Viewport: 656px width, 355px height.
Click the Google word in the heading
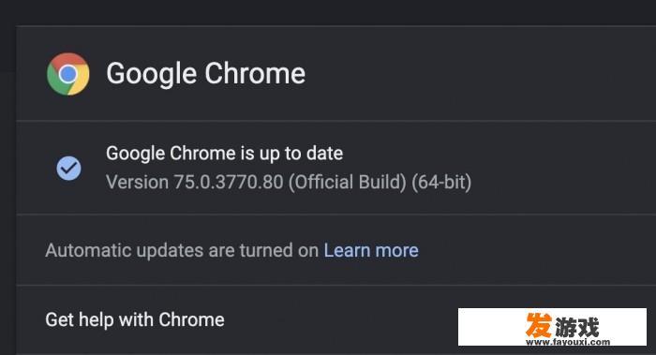[x=152, y=74]
